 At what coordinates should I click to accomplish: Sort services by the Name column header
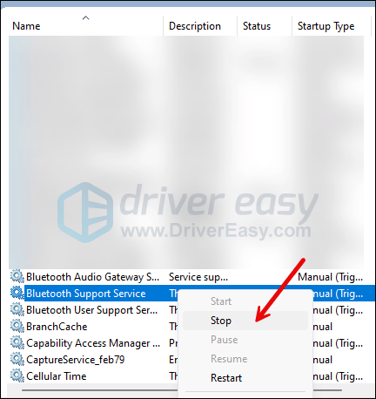(26, 26)
